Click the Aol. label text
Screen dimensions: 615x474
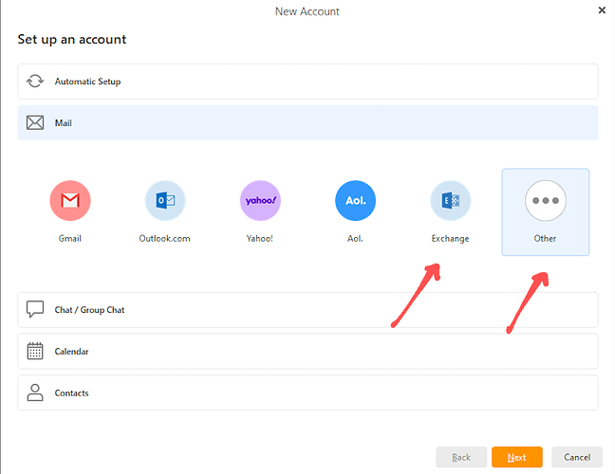click(355, 238)
